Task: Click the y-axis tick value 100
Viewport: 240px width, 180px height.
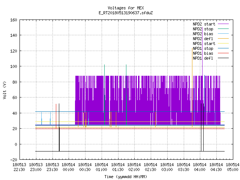Action: point(13,66)
